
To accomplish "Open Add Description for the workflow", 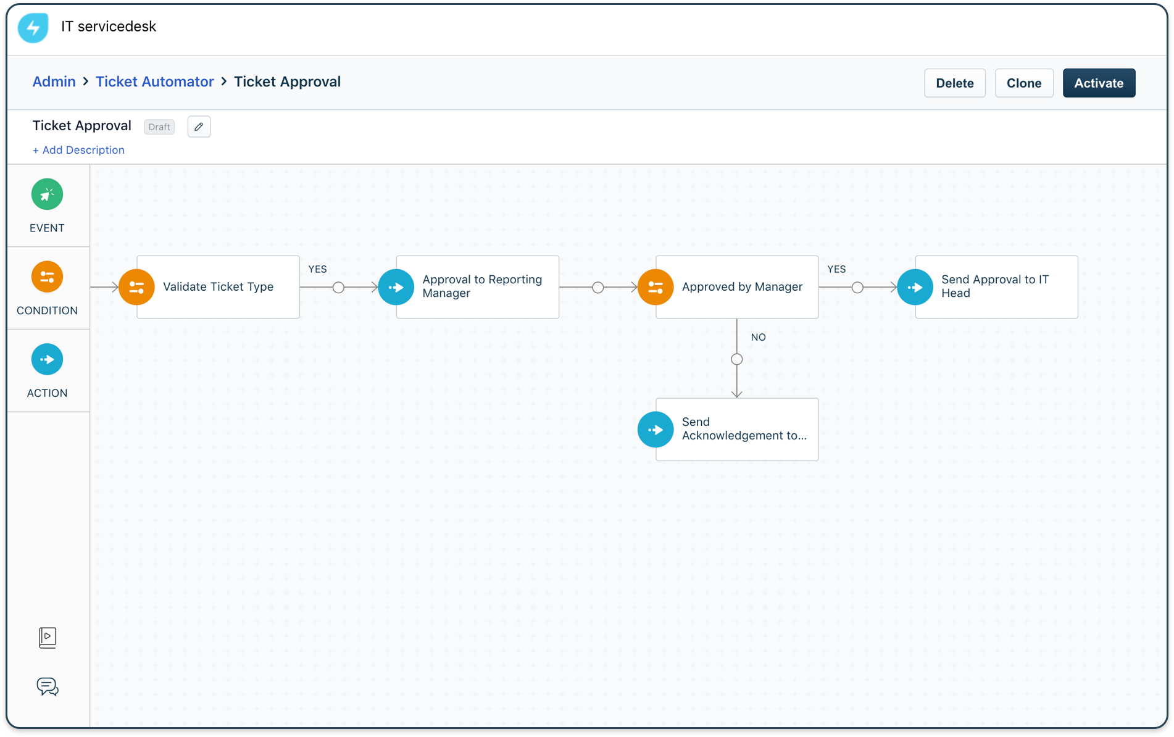I will coord(78,150).
